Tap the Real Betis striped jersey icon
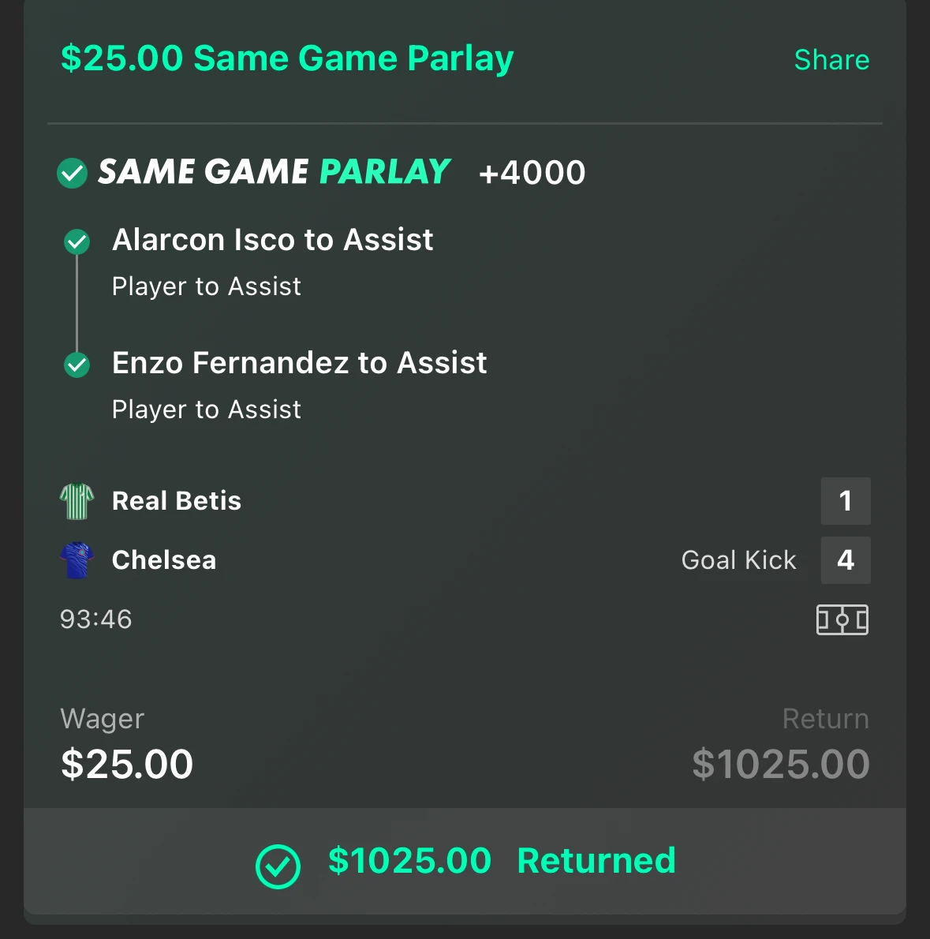 point(77,501)
